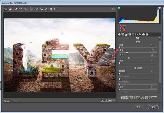
Task: Switch to the Basic panel tab
Action: (x=119, y=34)
